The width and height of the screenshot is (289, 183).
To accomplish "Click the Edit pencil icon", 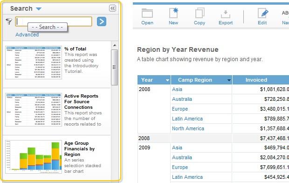I will coord(262,13).
